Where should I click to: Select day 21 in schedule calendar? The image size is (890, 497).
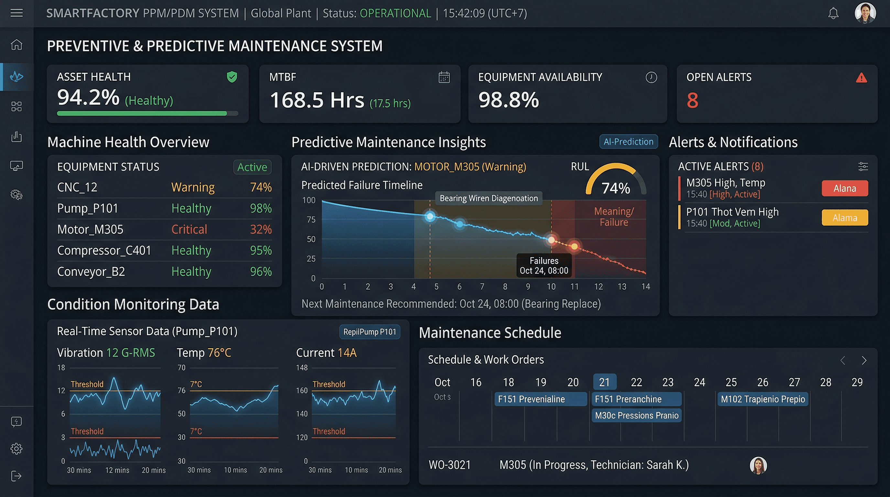point(604,382)
